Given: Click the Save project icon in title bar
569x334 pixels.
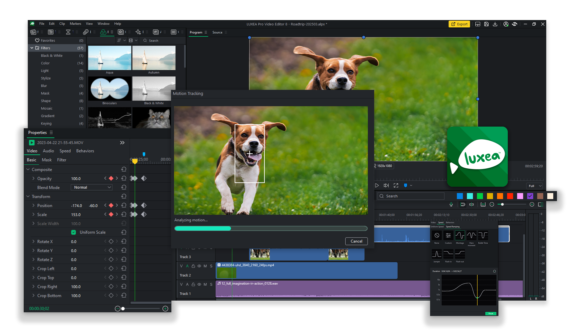Looking at the screenshot, I should (x=486, y=24).
